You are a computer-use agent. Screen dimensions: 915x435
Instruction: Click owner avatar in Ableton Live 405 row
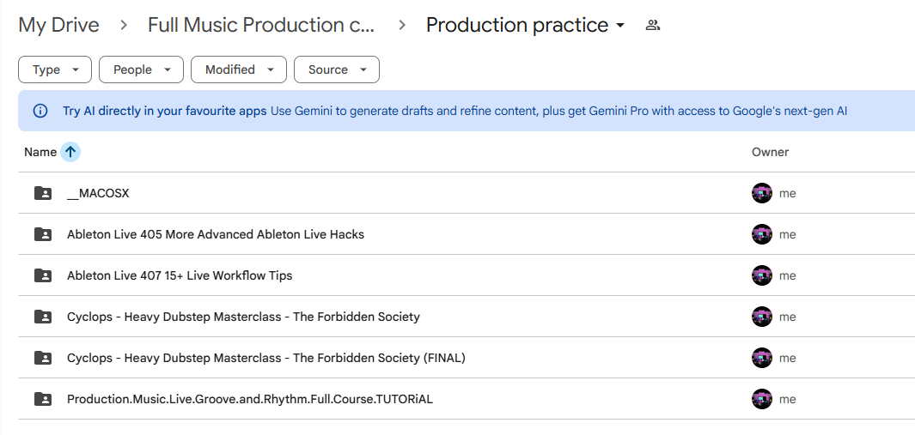[x=761, y=234]
